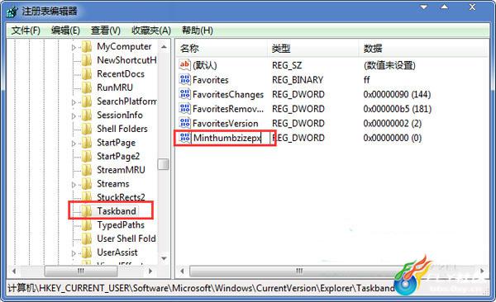Click the tree pane horizontal scroll right arrow
The width and height of the screenshot is (496, 302).
coord(150,271)
